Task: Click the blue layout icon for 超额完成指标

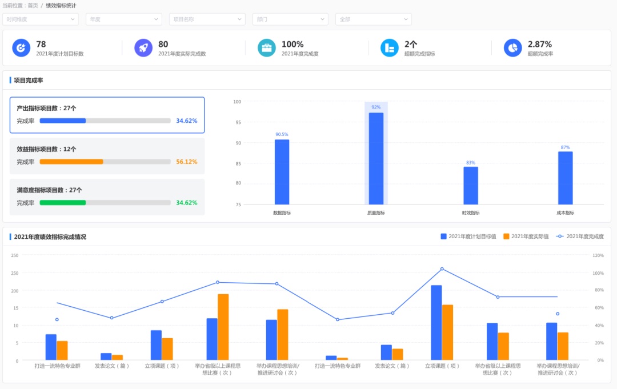Action: (390, 48)
